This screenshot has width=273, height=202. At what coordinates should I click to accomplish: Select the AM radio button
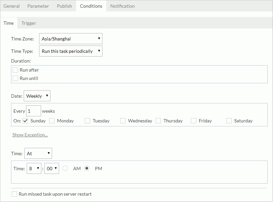[65, 169]
